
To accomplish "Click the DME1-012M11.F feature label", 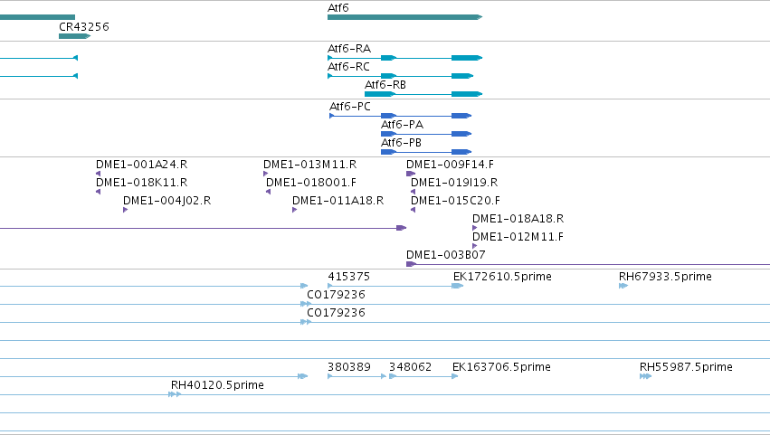I will click(x=518, y=237).
